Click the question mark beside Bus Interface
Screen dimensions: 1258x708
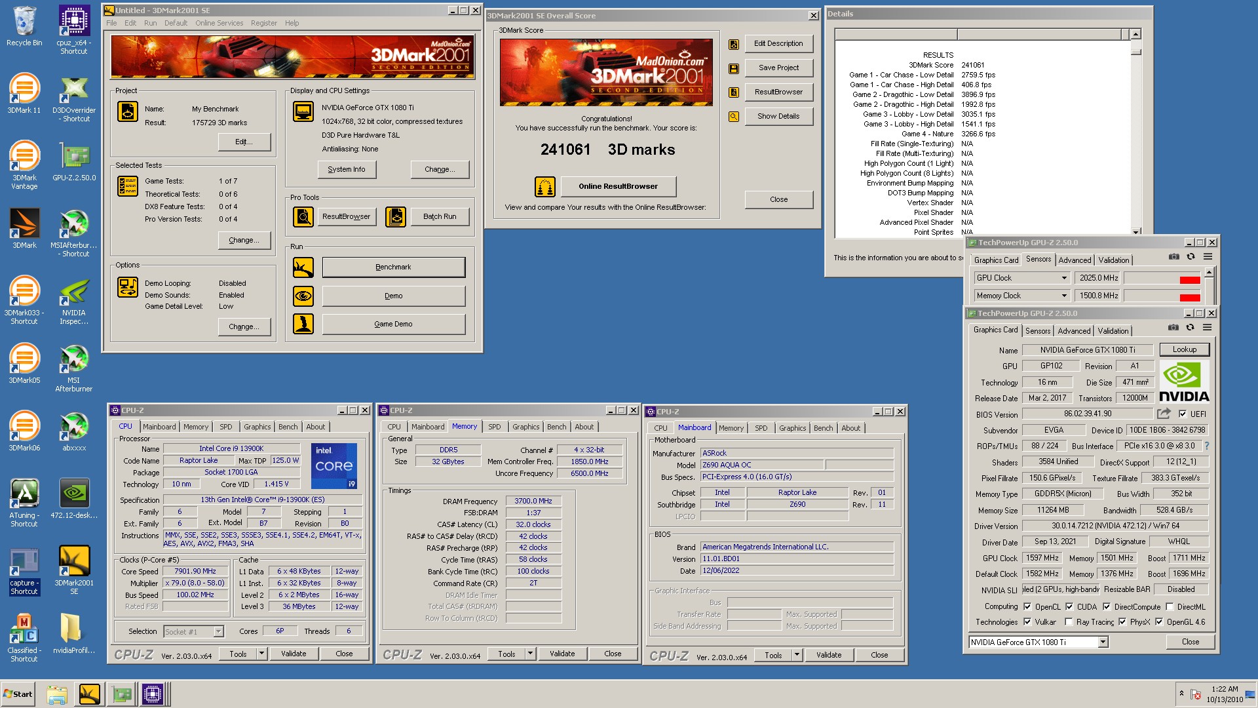coord(1207,446)
